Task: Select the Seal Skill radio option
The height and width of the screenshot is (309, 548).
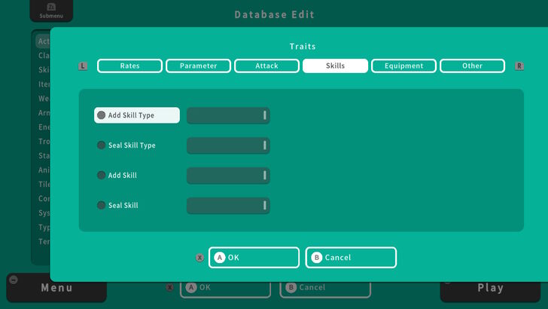Action: coord(102,206)
